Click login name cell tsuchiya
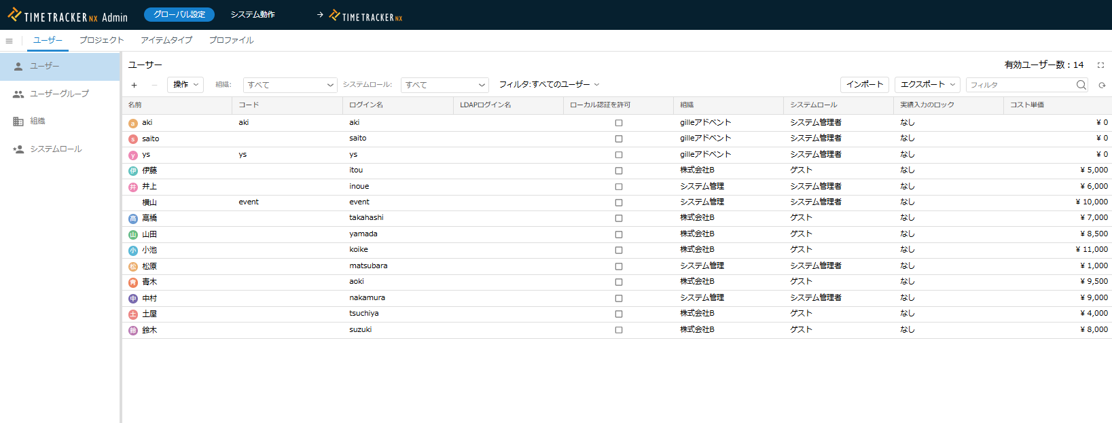Viewport: 1112px width, 423px height. pos(364,314)
